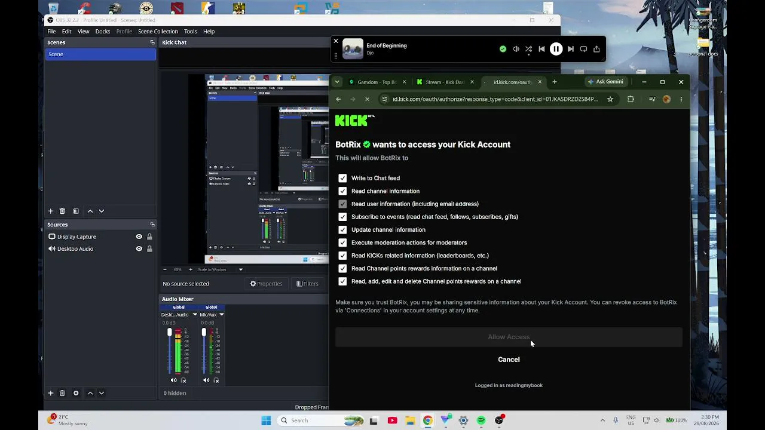This screenshot has width=765, height=430.
Task: Open the Chrome extensions puzzle icon
Action: point(631,99)
